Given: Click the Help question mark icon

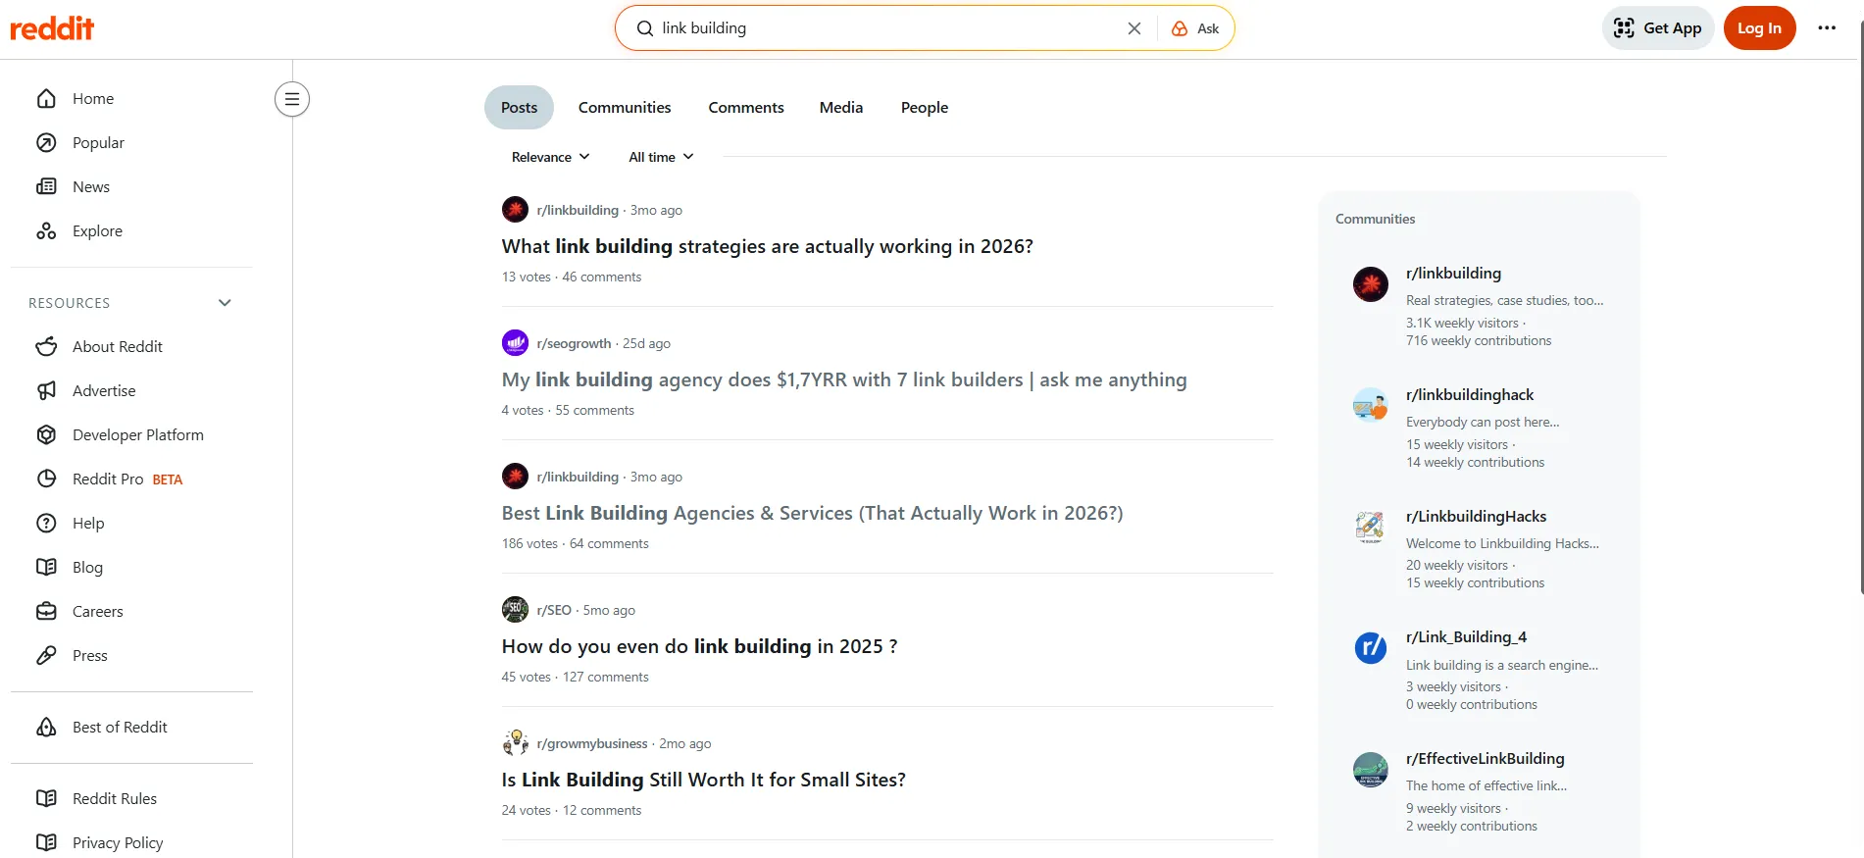Looking at the screenshot, I should (x=46, y=524).
